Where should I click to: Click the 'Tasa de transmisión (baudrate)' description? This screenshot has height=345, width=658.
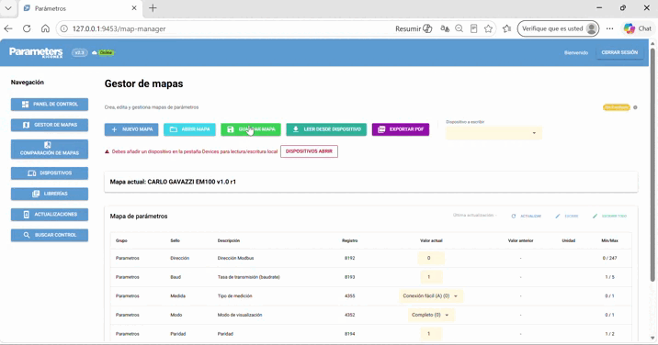tap(248, 277)
